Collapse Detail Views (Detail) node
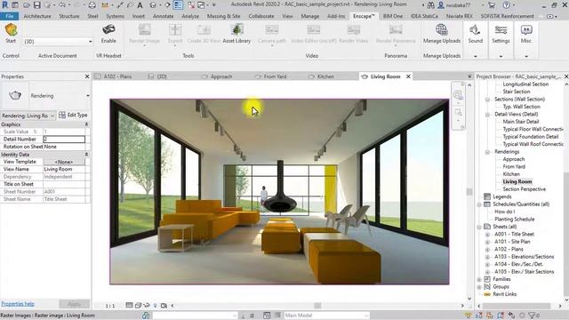 [x=487, y=115]
